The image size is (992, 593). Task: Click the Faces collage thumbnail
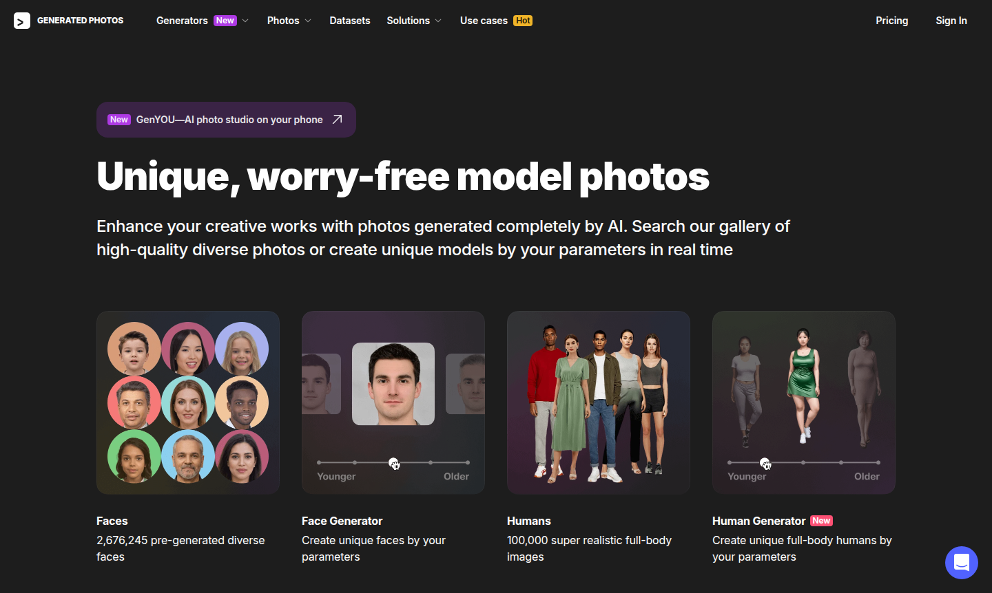(187, 402)
